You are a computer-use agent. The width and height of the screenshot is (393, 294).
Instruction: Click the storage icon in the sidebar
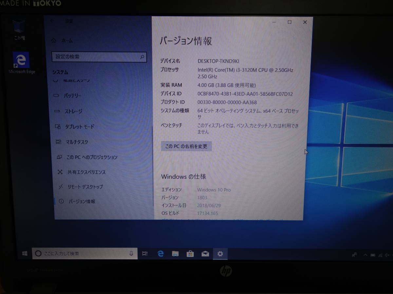pyautogui.click(x=57, y=111)
